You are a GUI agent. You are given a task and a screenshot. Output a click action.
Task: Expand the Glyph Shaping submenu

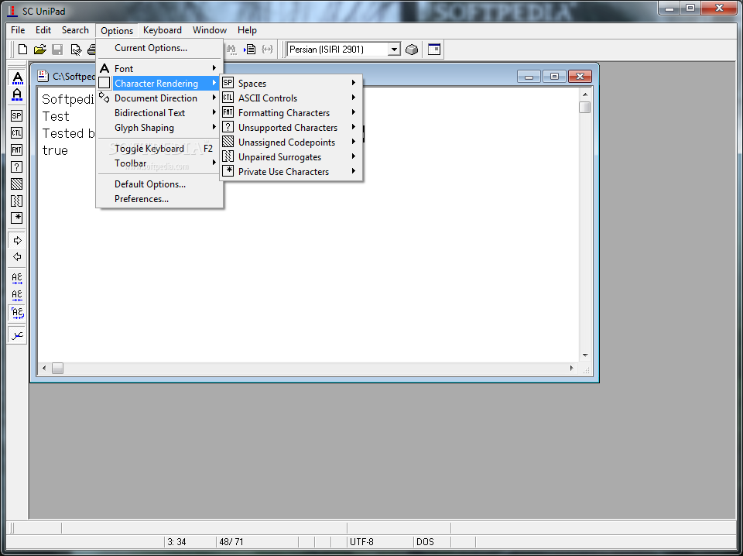(x=159, y=128)
